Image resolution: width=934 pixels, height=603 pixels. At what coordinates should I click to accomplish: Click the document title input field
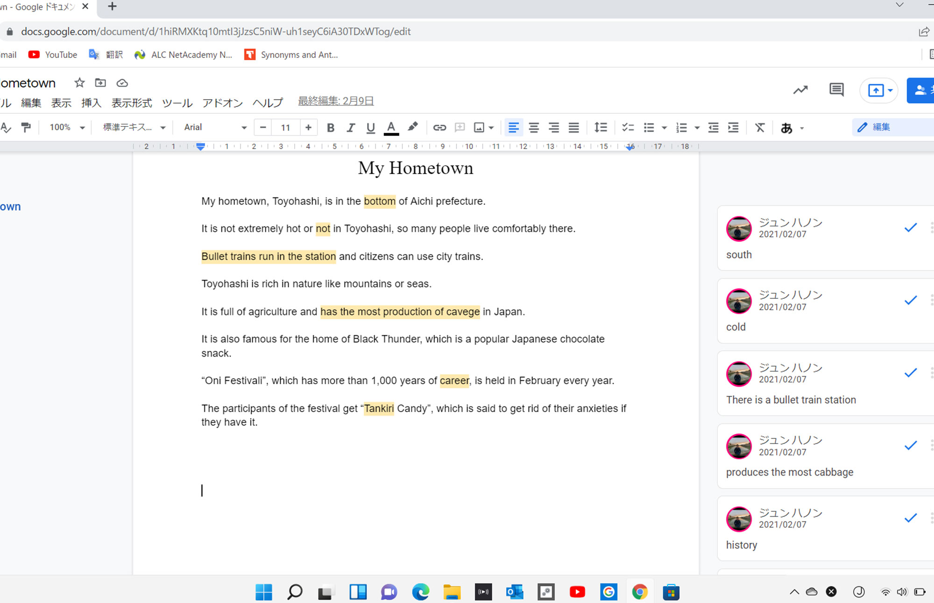click(27, 82)
